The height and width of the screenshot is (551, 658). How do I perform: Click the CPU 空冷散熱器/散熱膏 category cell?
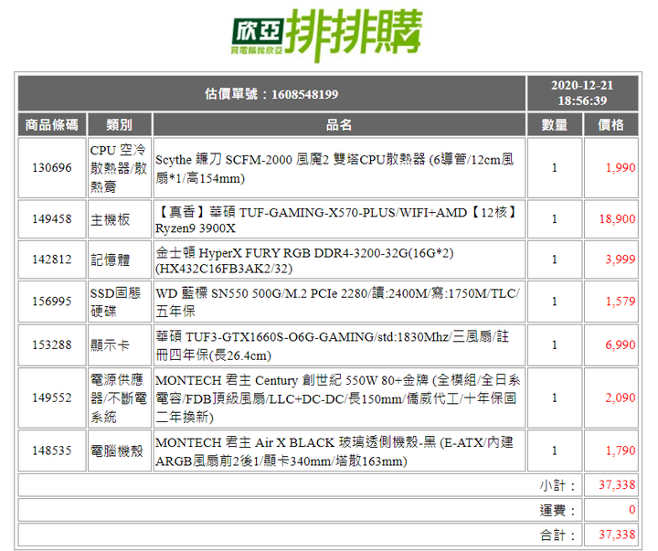(119, 168)
